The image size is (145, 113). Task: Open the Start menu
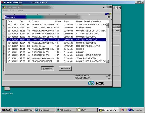tap(6, 110)
